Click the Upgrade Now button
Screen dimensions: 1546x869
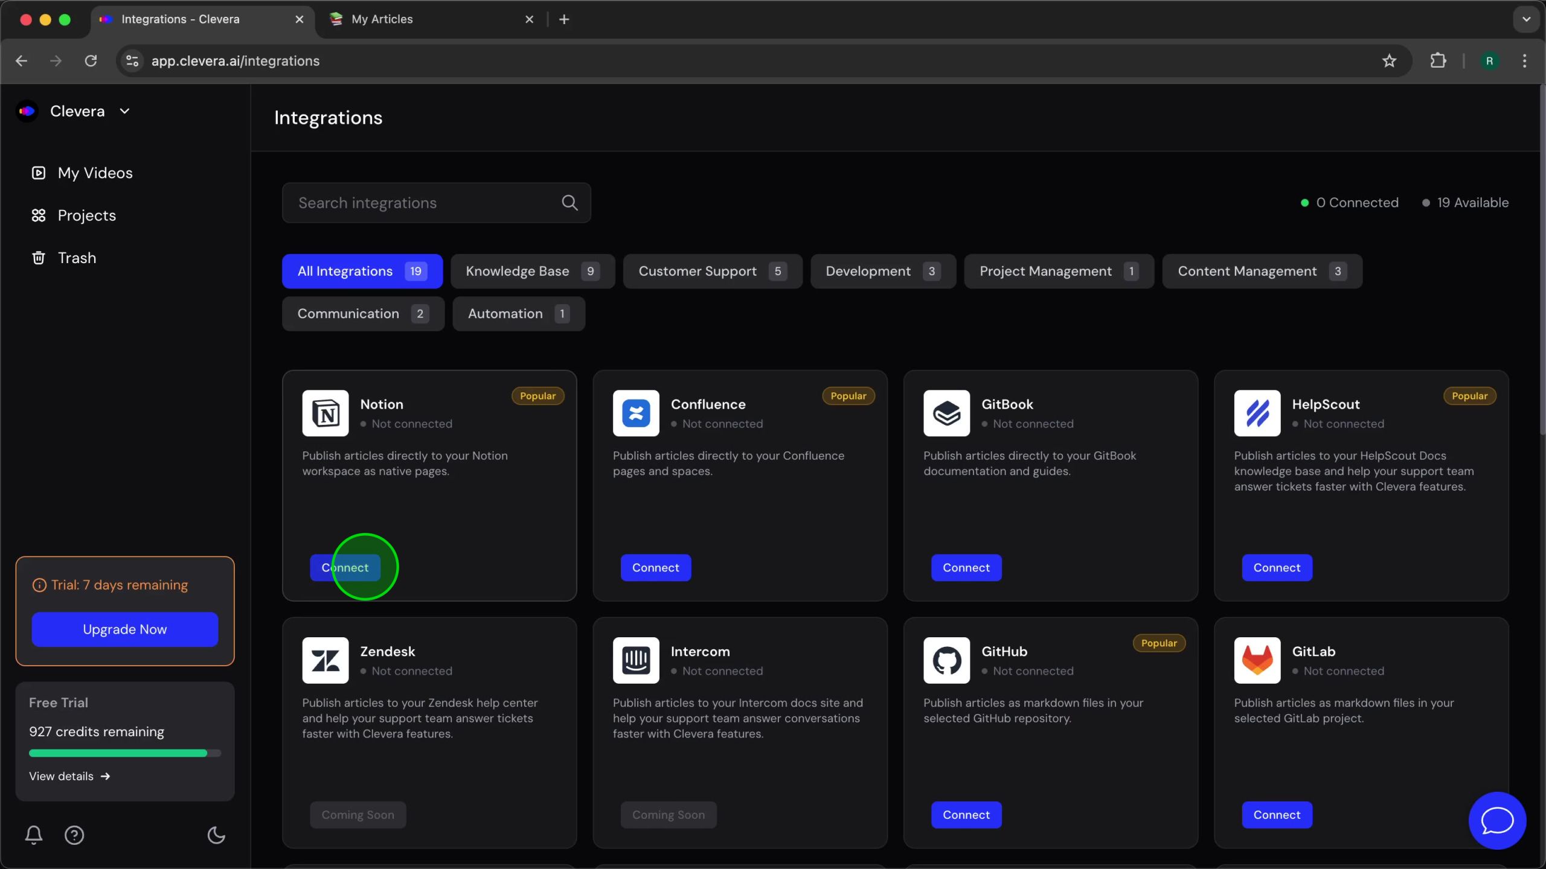coord(125,629)
